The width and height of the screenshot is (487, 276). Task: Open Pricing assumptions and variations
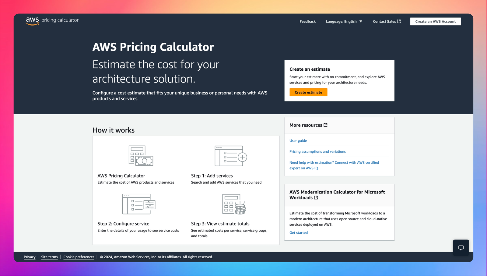coord(317,151)
